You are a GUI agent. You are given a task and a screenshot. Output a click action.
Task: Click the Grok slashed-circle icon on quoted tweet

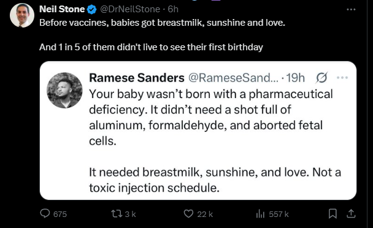(x=321, y=77)
